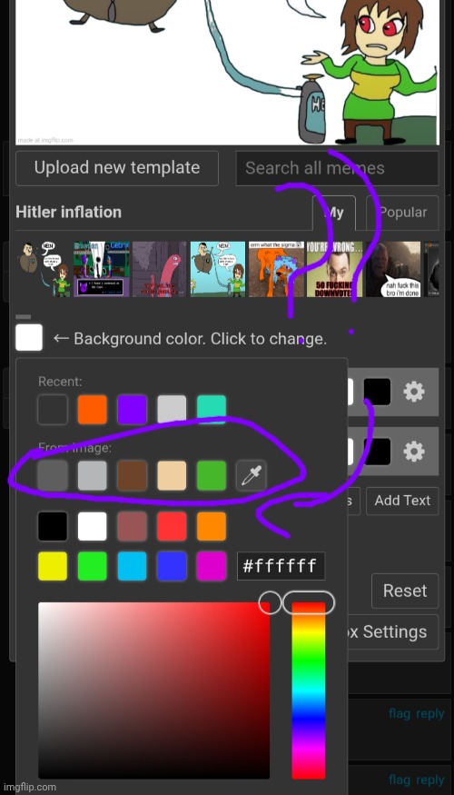Choose orange swatch in Recent row

[93, 409]
